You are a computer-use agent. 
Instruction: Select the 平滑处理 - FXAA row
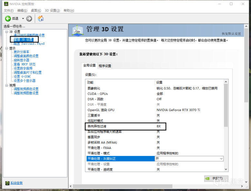click(x=154, y=148)
